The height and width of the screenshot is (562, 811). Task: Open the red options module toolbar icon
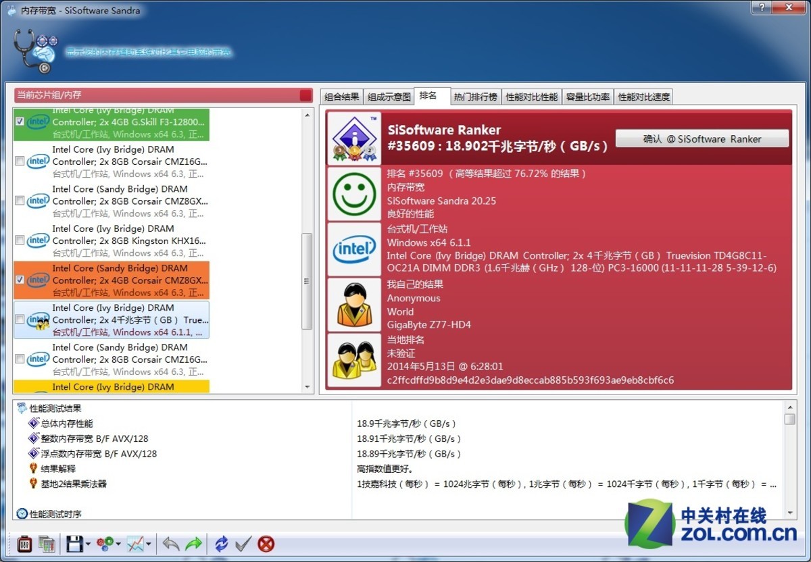(x=25, y=543)
